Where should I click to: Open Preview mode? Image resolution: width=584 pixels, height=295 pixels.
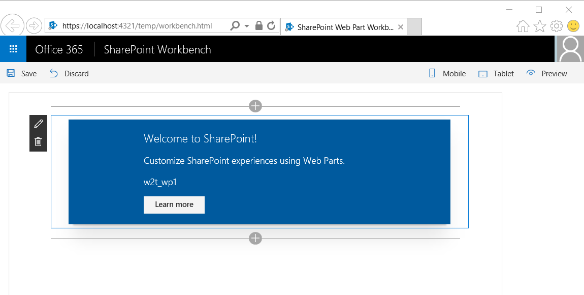tap(547, 73)
